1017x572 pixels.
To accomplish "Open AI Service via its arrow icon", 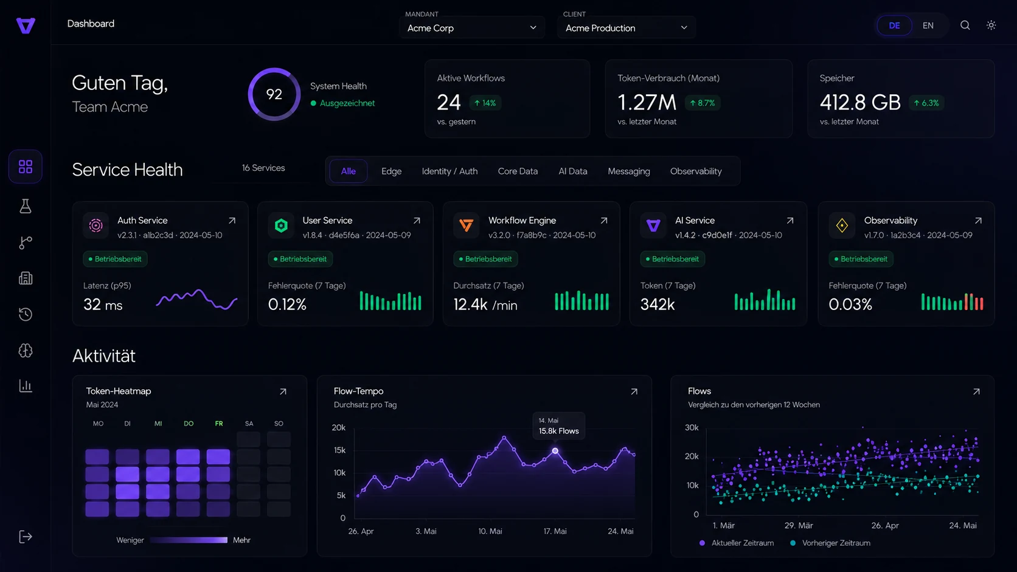I will point(790,221).
